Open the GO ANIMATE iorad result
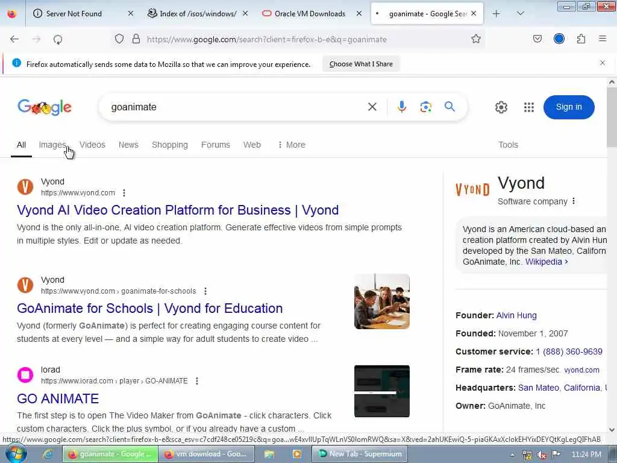 pyautogui.click(x=58, y=398)
